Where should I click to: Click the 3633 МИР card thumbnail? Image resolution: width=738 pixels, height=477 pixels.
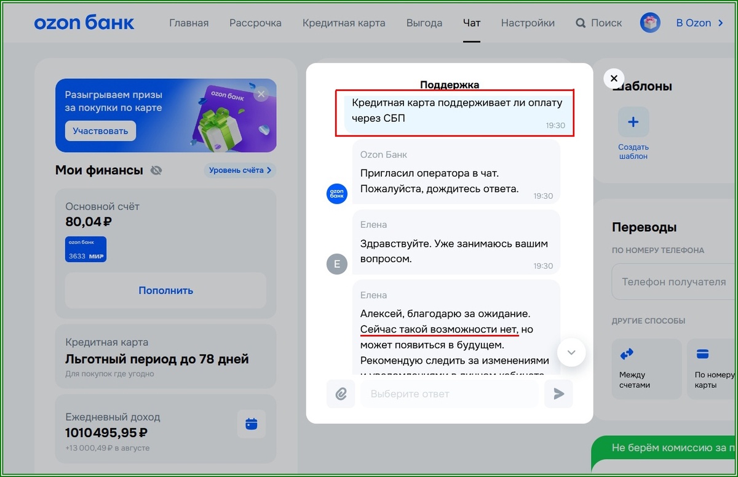click(85, 249)
